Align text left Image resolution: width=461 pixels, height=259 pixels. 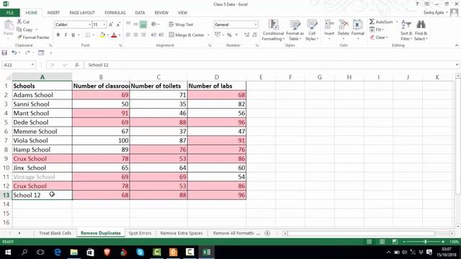click(128, 35)
